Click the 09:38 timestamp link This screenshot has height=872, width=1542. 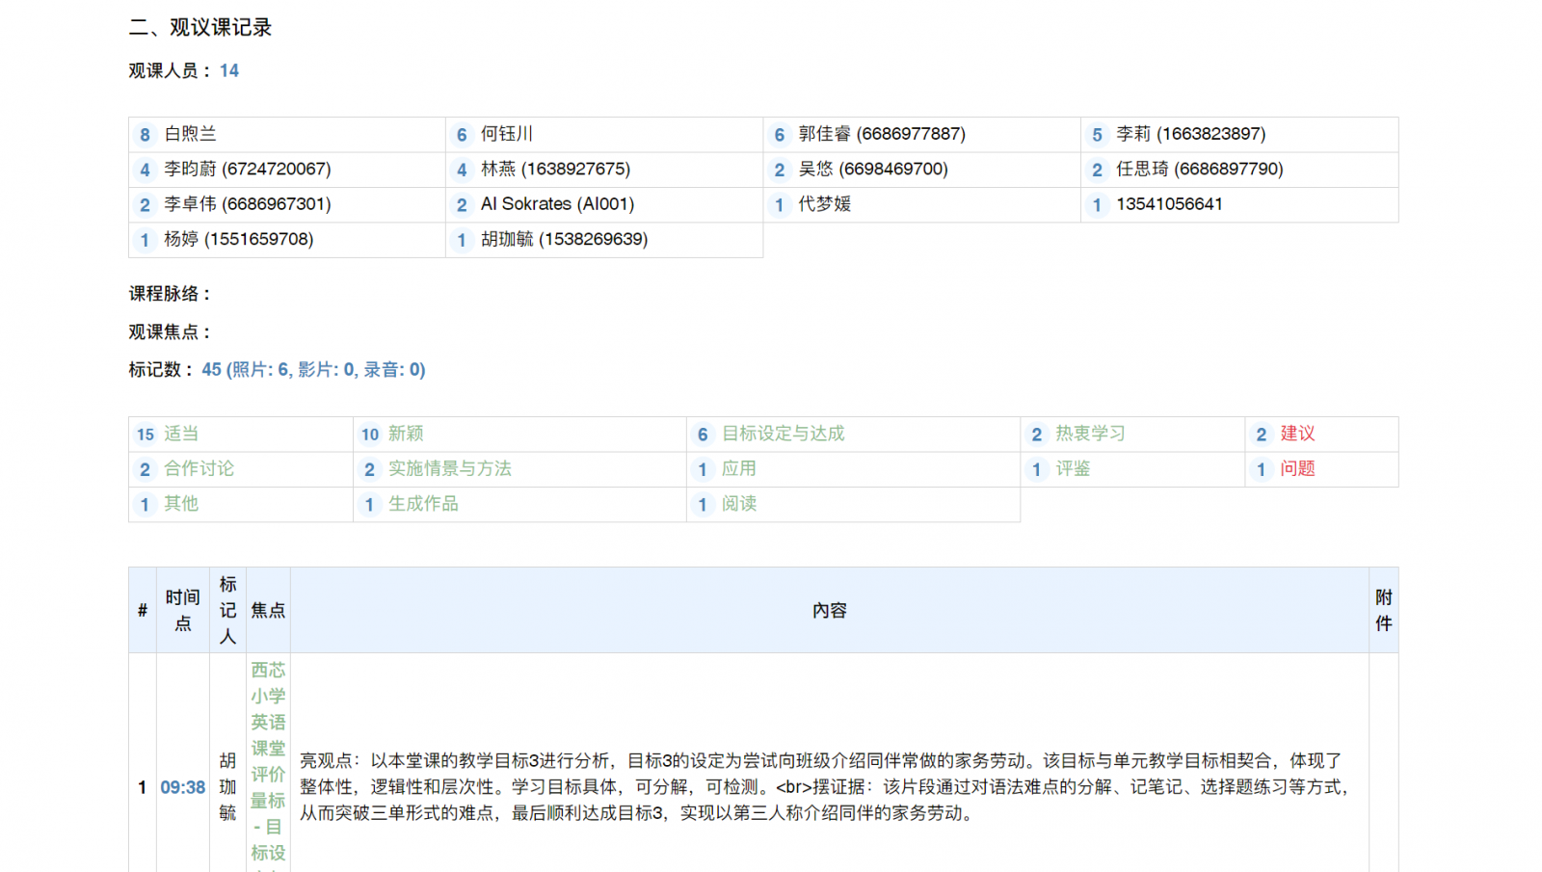(182, 787)
